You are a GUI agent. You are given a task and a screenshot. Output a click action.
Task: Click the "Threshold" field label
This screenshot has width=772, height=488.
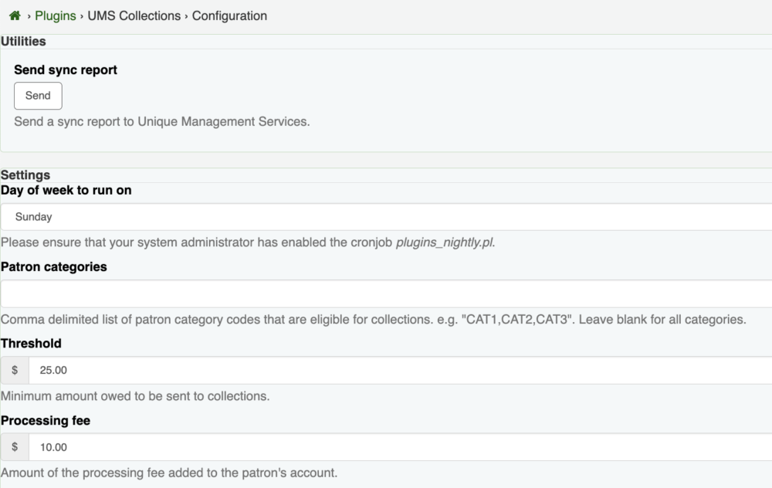(x=31, y=343)
